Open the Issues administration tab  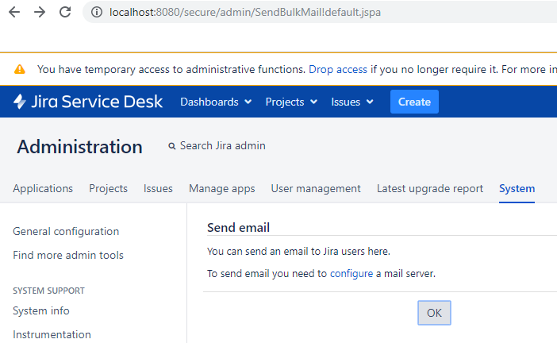158,188
